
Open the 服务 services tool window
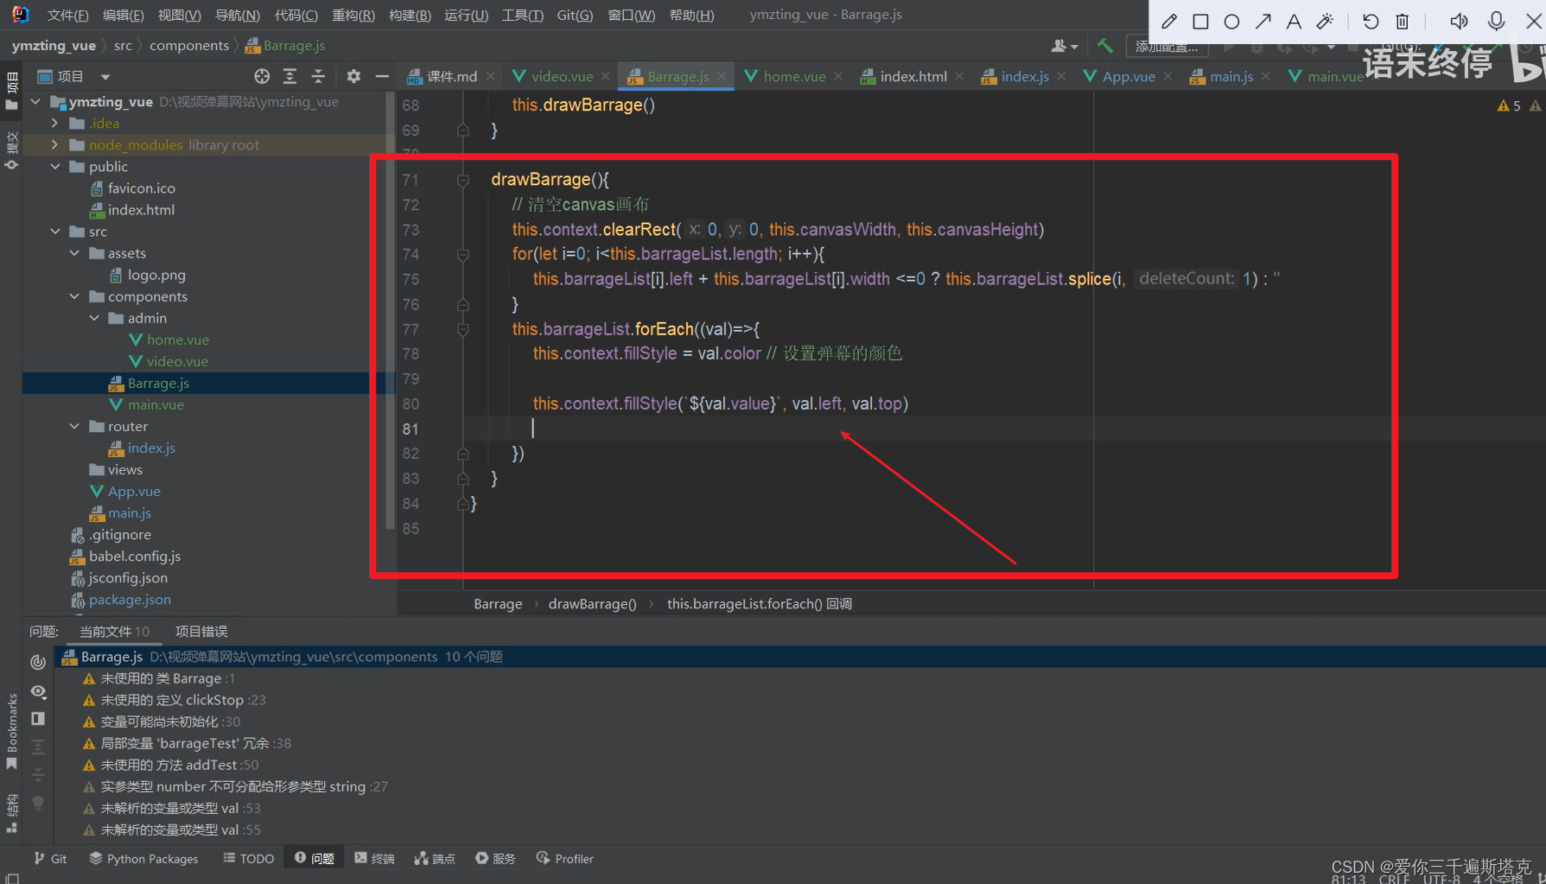click(495, 859)
